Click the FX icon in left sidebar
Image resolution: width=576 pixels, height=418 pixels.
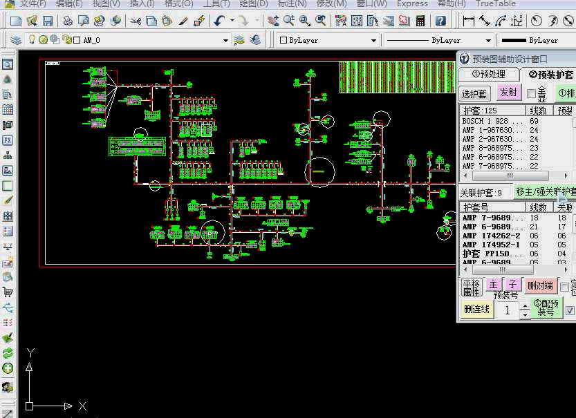[x=8, y=140]
